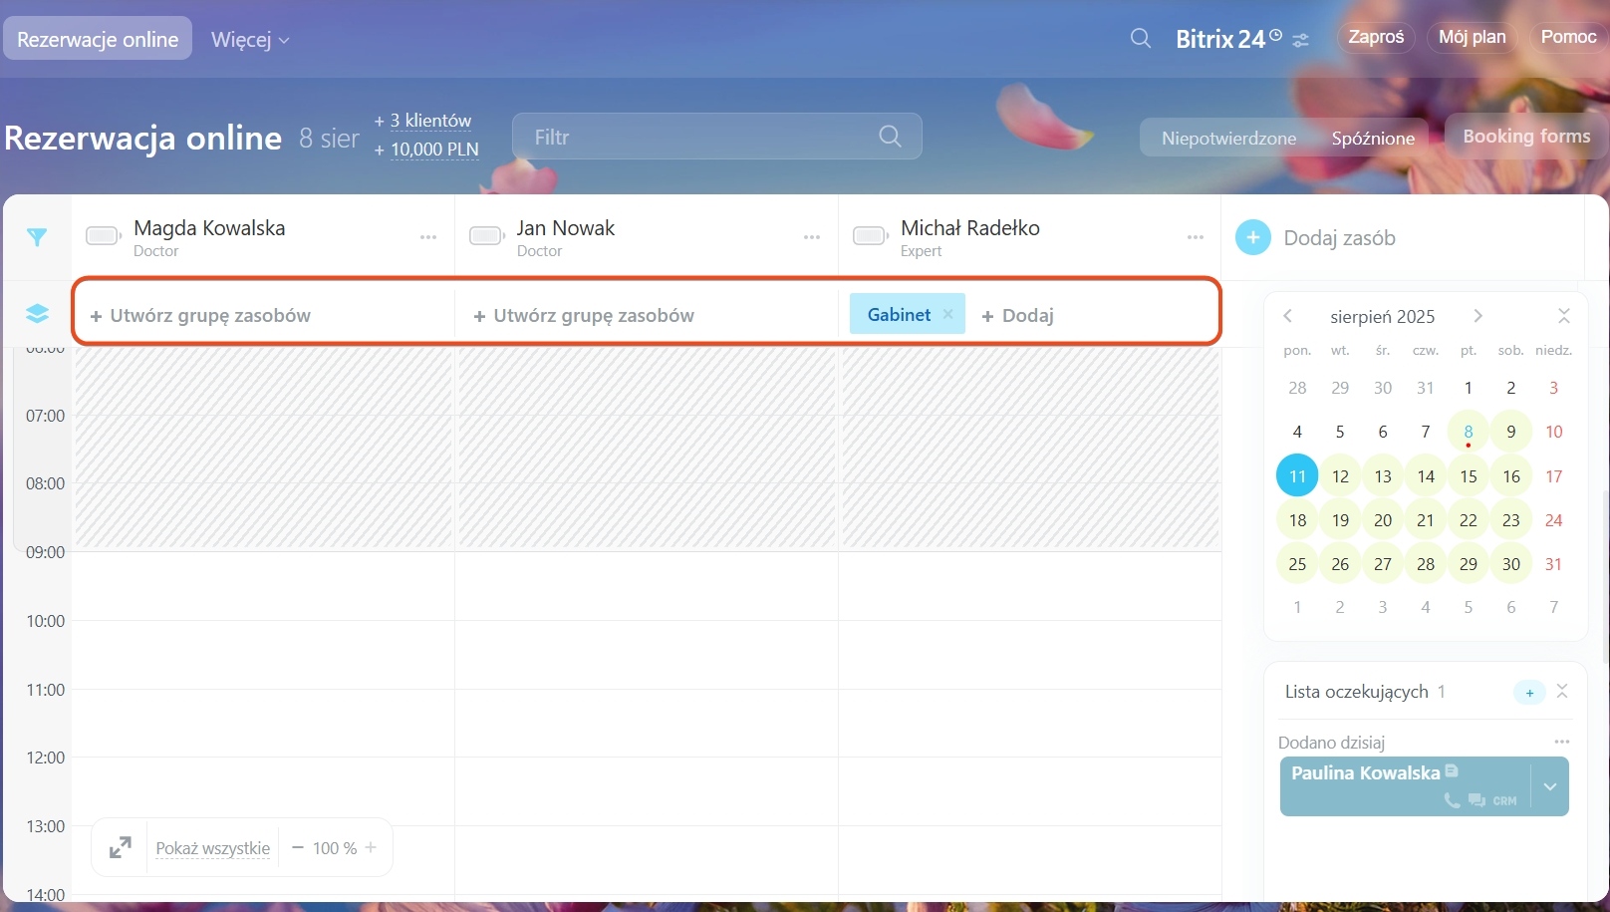
Task: Open the three-dot menu for Jan Nowak
Action: click(x=812, y=237)
